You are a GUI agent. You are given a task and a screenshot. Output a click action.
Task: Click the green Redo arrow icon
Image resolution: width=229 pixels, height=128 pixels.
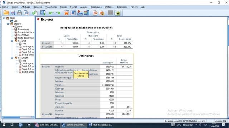pos(58,13)
